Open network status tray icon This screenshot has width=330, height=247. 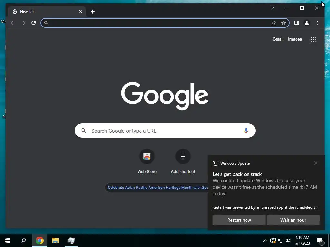[x=281, y=241]
